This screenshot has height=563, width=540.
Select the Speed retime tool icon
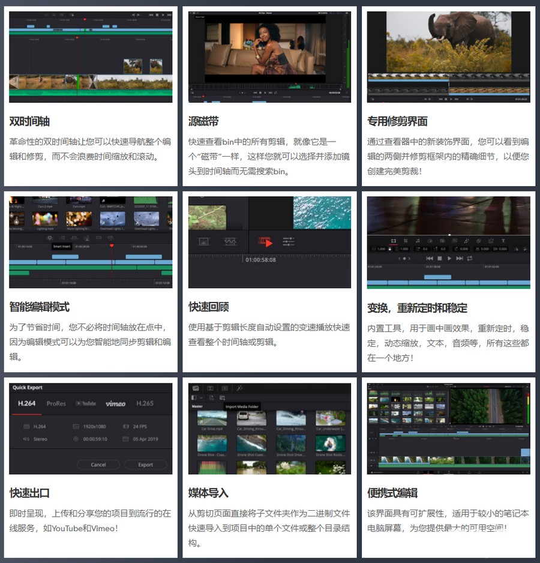click(x=430, y=241)
